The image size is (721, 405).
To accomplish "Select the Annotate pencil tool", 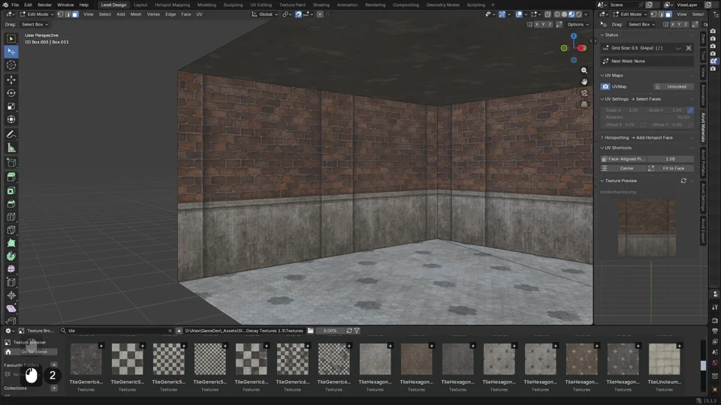I will coord(11,134).
